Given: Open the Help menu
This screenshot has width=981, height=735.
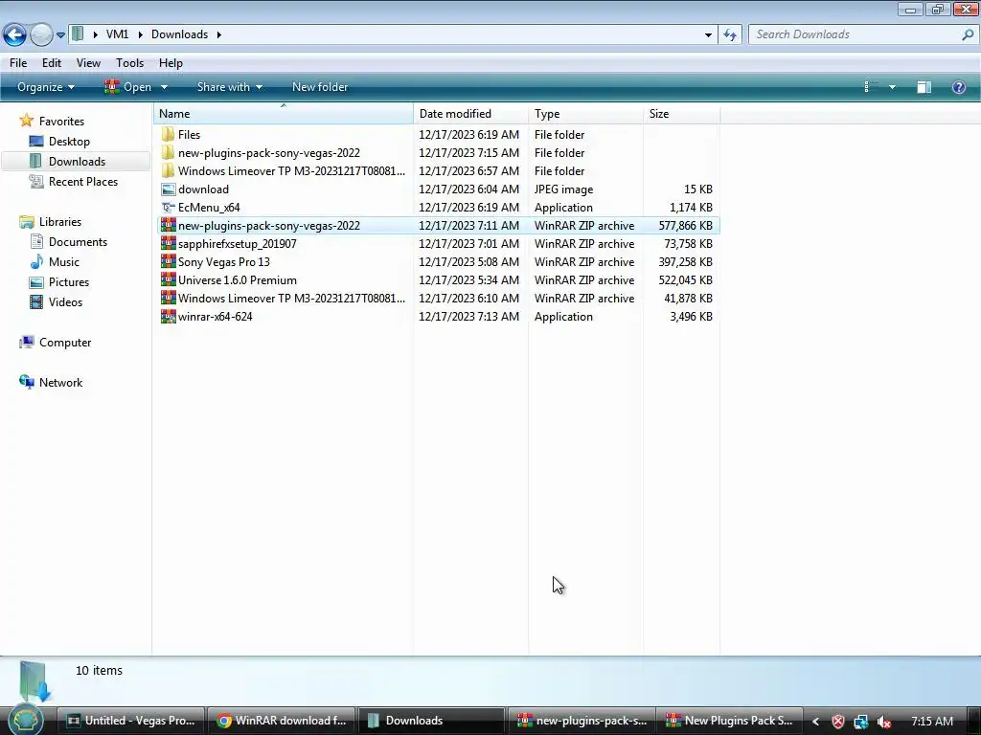Looking at the screenshot, I should pyautogui.click(x=171, y=63).
